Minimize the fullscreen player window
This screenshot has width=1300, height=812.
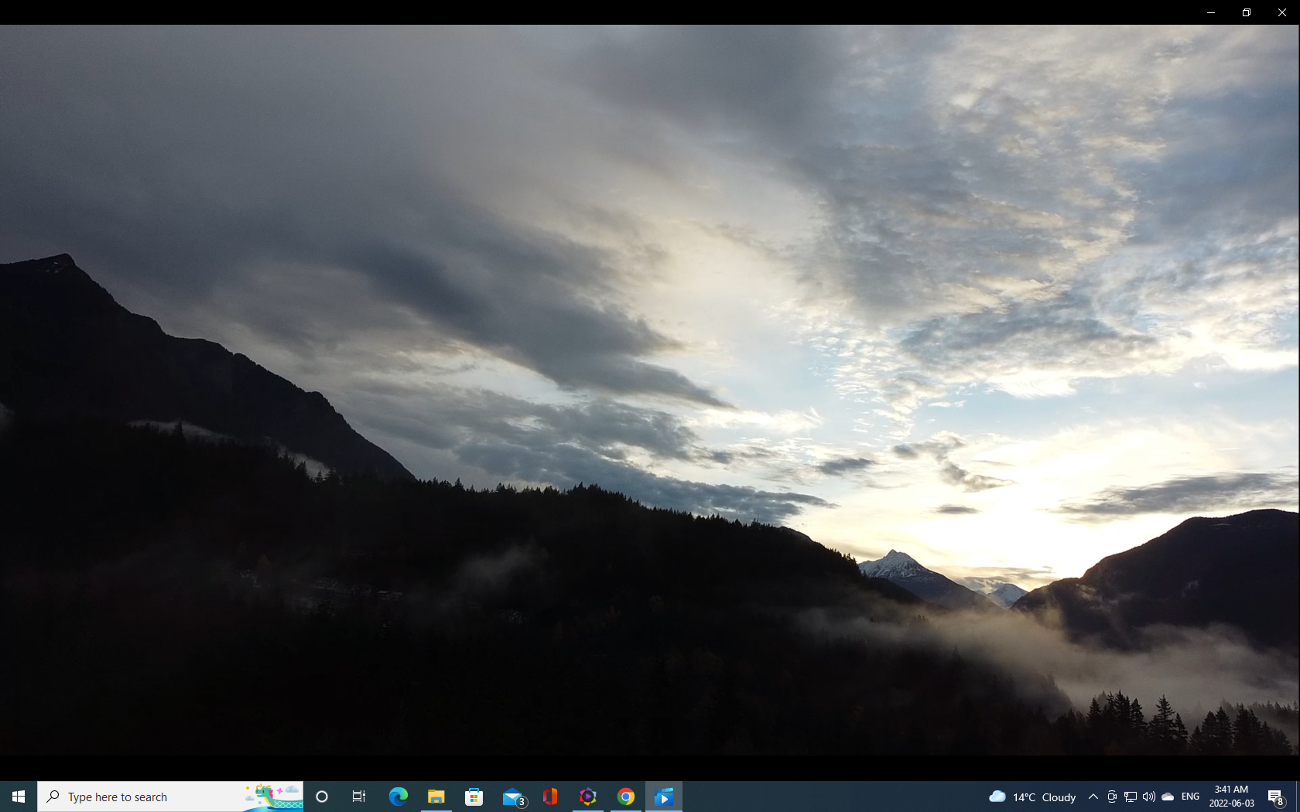(x=1211, y=12)
